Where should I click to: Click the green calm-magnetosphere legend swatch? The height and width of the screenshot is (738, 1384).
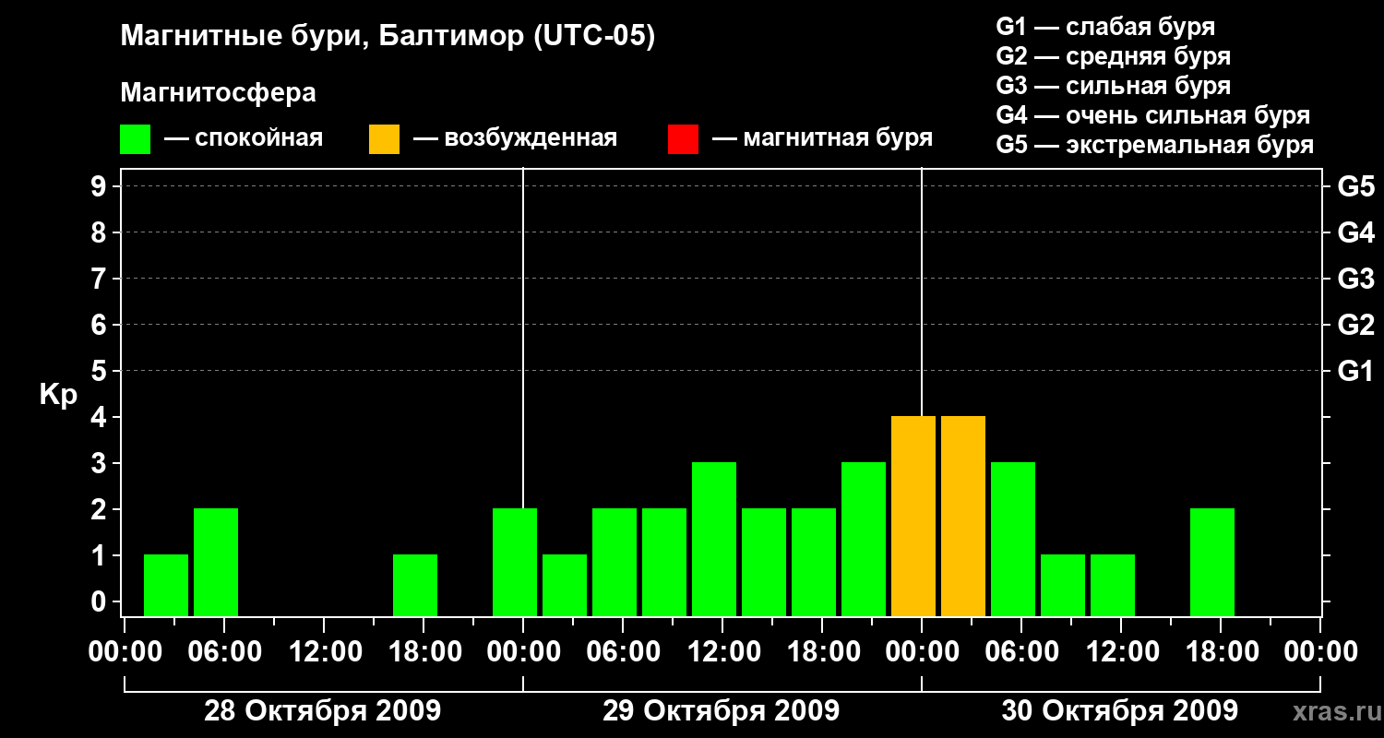[135, 139]
